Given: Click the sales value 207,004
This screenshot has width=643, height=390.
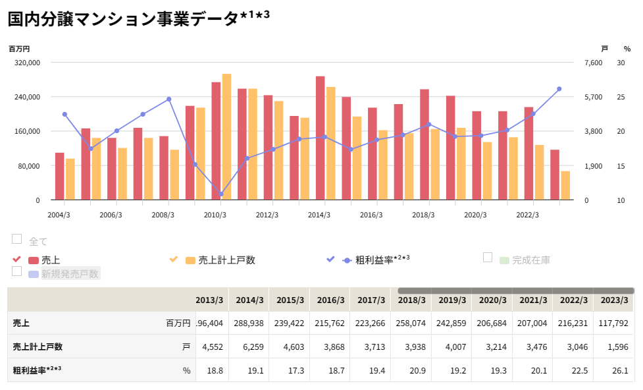Looking at the screenshot, I should coord(532,323).
